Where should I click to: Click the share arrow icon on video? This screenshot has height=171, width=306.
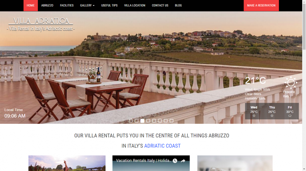[x=183, y=161]
